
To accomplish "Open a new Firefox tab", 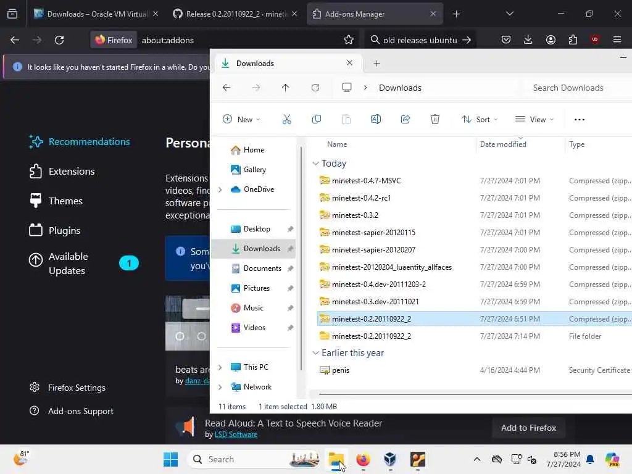I will (x=456, y=14).
